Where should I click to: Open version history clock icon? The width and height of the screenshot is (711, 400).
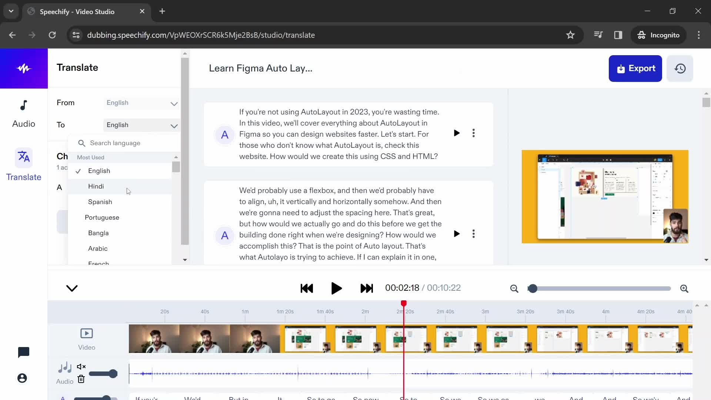(x=680, y=69)
